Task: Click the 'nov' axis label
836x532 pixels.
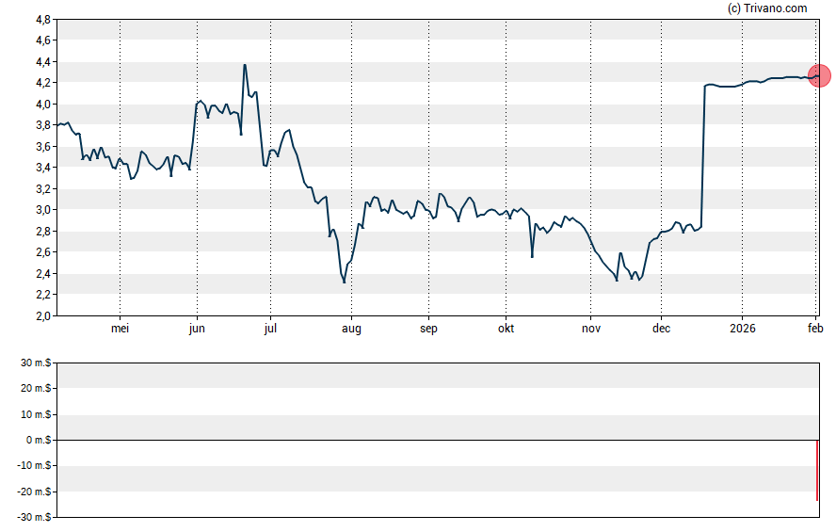Action: (591, 329)
